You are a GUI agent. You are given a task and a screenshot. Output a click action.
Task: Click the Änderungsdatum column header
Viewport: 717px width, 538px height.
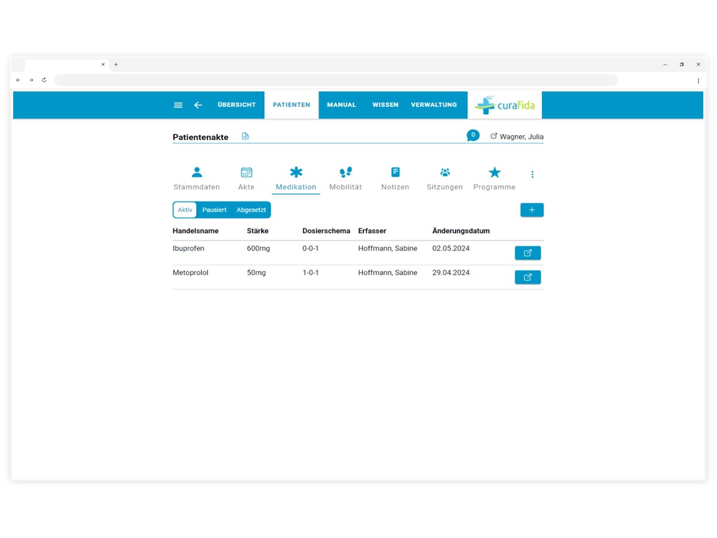pyautogui.click(x=461, y=231)
